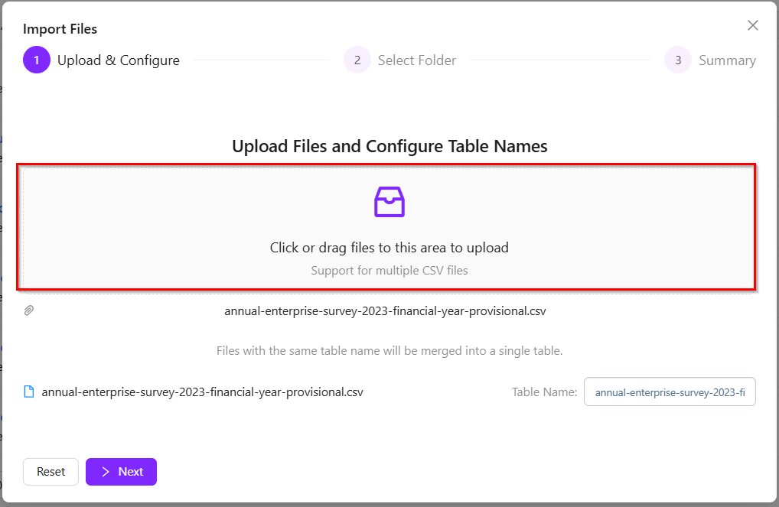Click the filename beside blue file icon
Image resolution: width=779 pixels, height=507 pixels.
click(202, 392)
